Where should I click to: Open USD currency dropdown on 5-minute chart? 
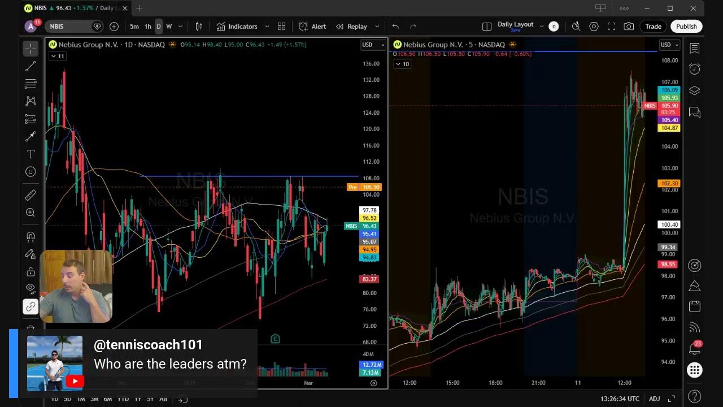coord(669,45)
